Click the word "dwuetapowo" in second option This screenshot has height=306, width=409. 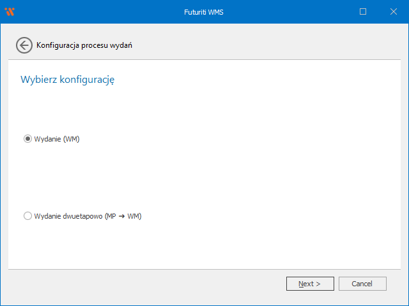(x=83, y=216)
